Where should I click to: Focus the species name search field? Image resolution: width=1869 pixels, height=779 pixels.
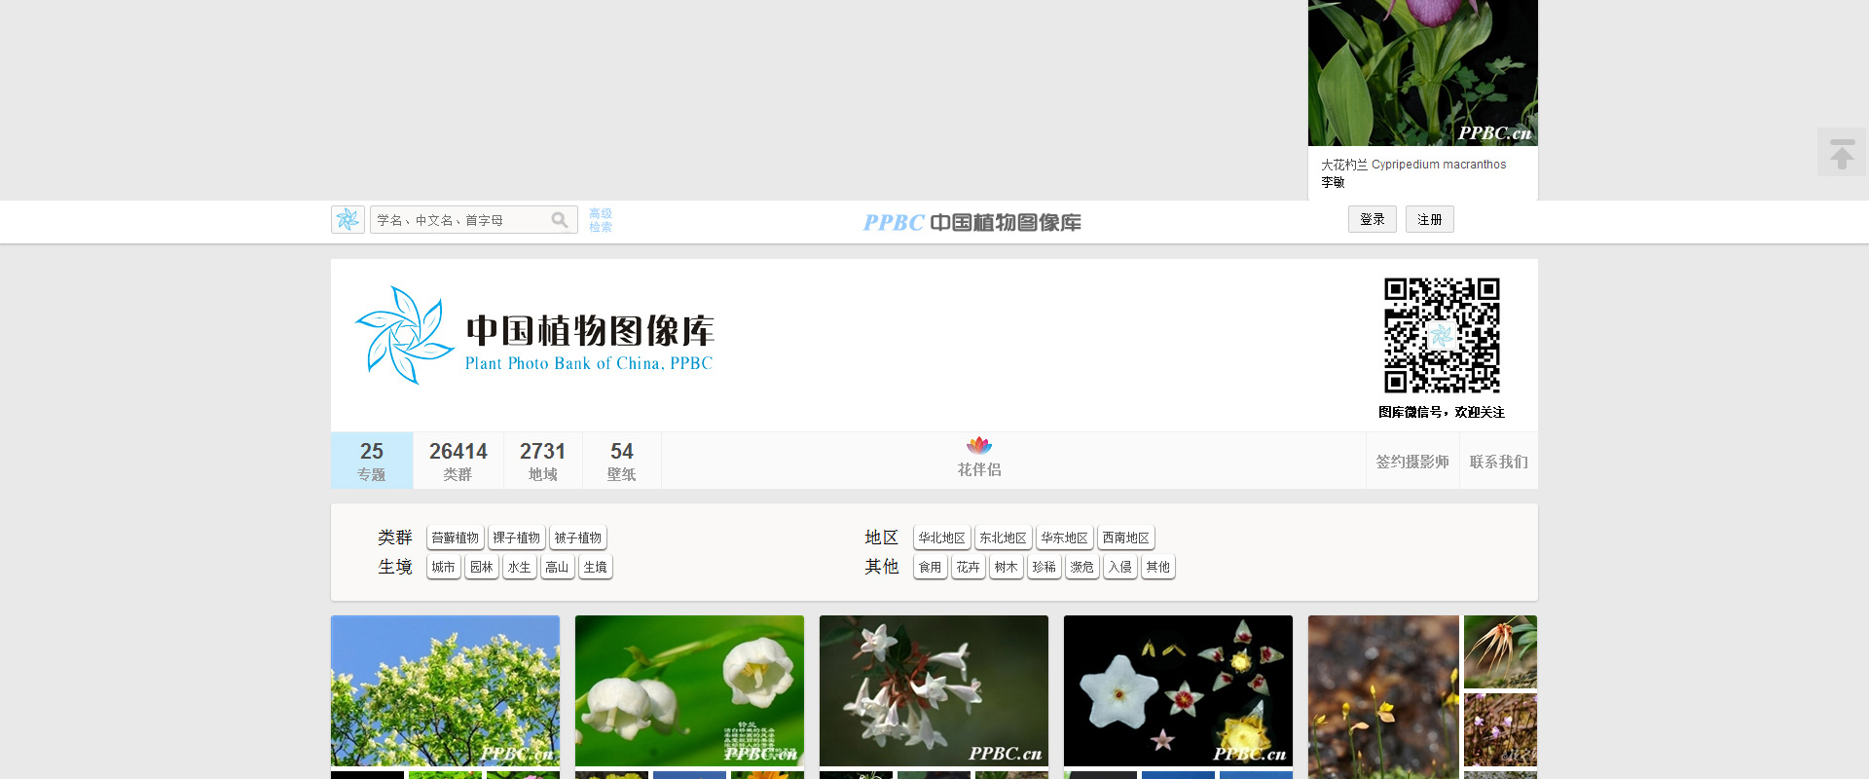point(459,220)
